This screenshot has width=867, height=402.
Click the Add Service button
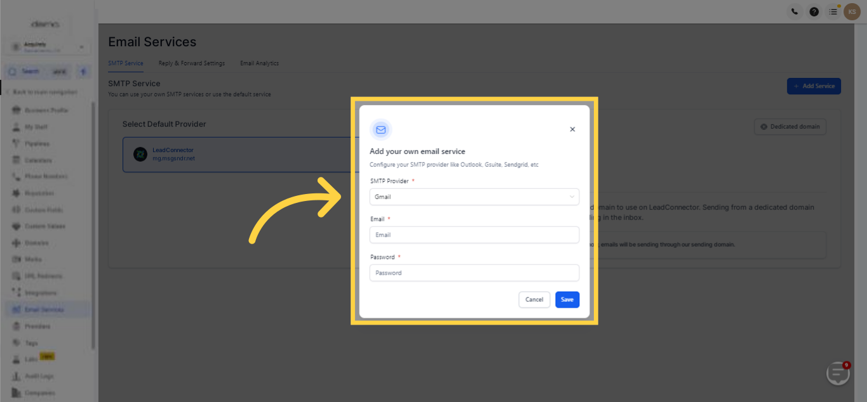(x=814, y=86)
